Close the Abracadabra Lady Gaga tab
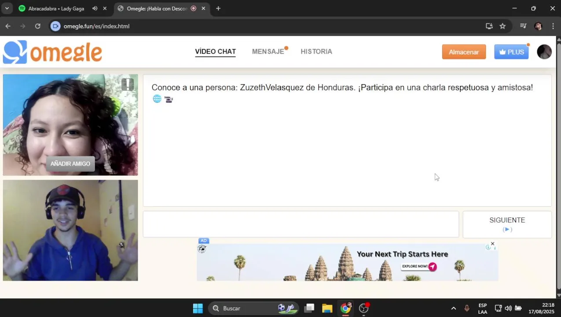This screenshot has width=561, height=317. coord(105,8)
